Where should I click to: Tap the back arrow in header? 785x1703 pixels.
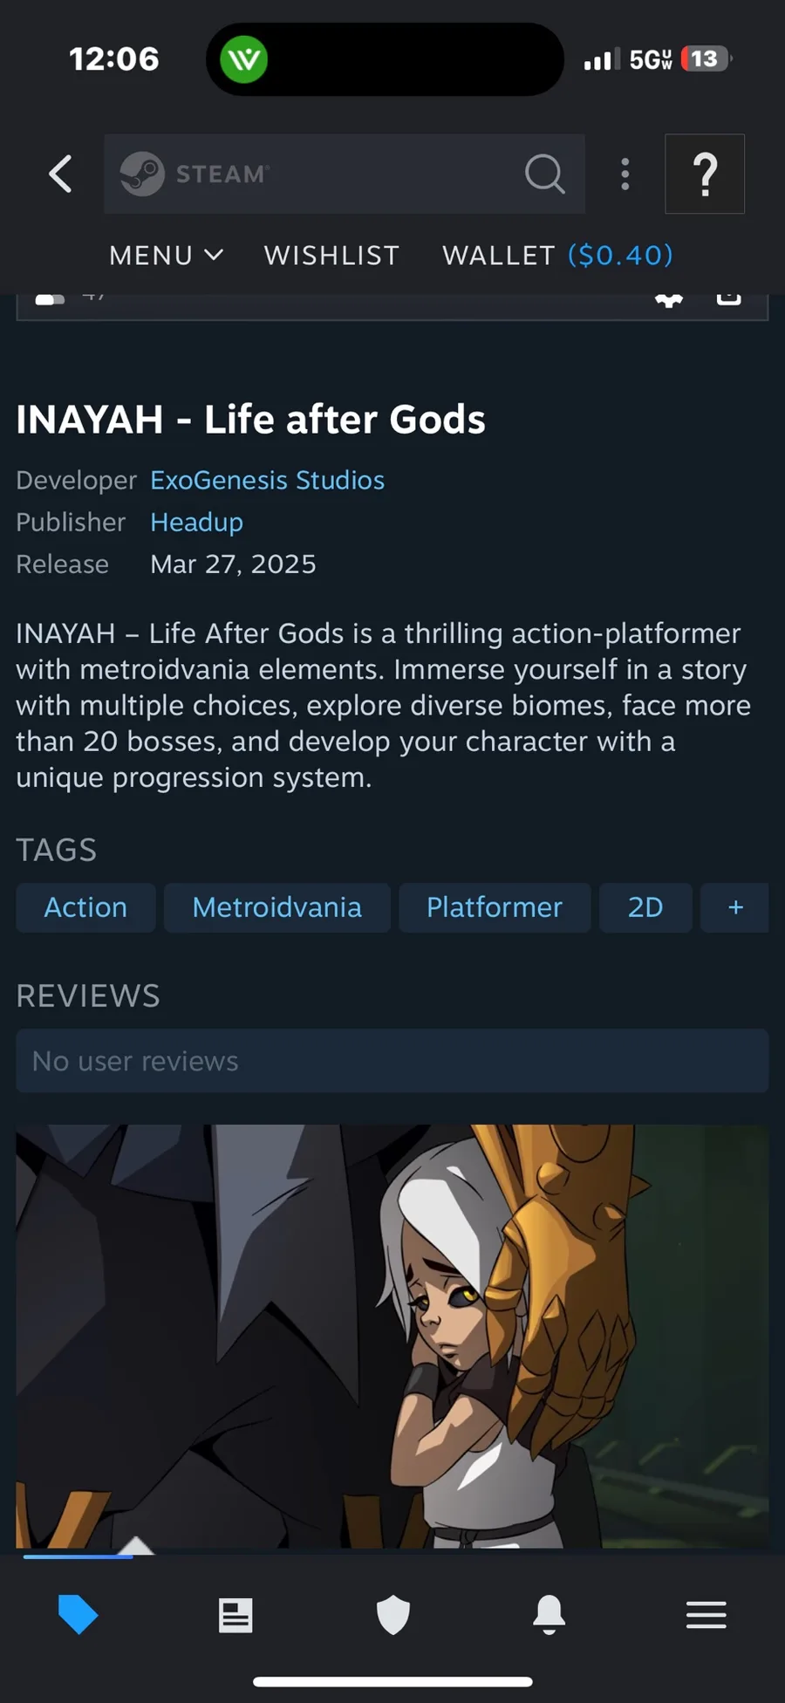tap(60, 174)
